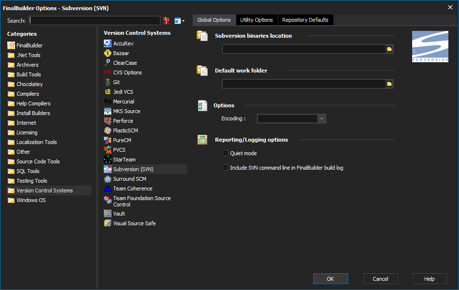Click the Cancel button
The width and height of the screenshot is (459, 290).
[x=381, y=279]
